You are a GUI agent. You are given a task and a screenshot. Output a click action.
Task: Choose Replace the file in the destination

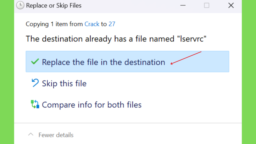pos(127,61)
